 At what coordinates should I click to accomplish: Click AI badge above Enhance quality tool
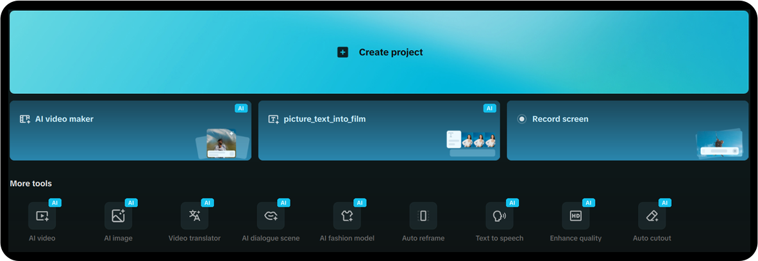(x=588, y=203)
